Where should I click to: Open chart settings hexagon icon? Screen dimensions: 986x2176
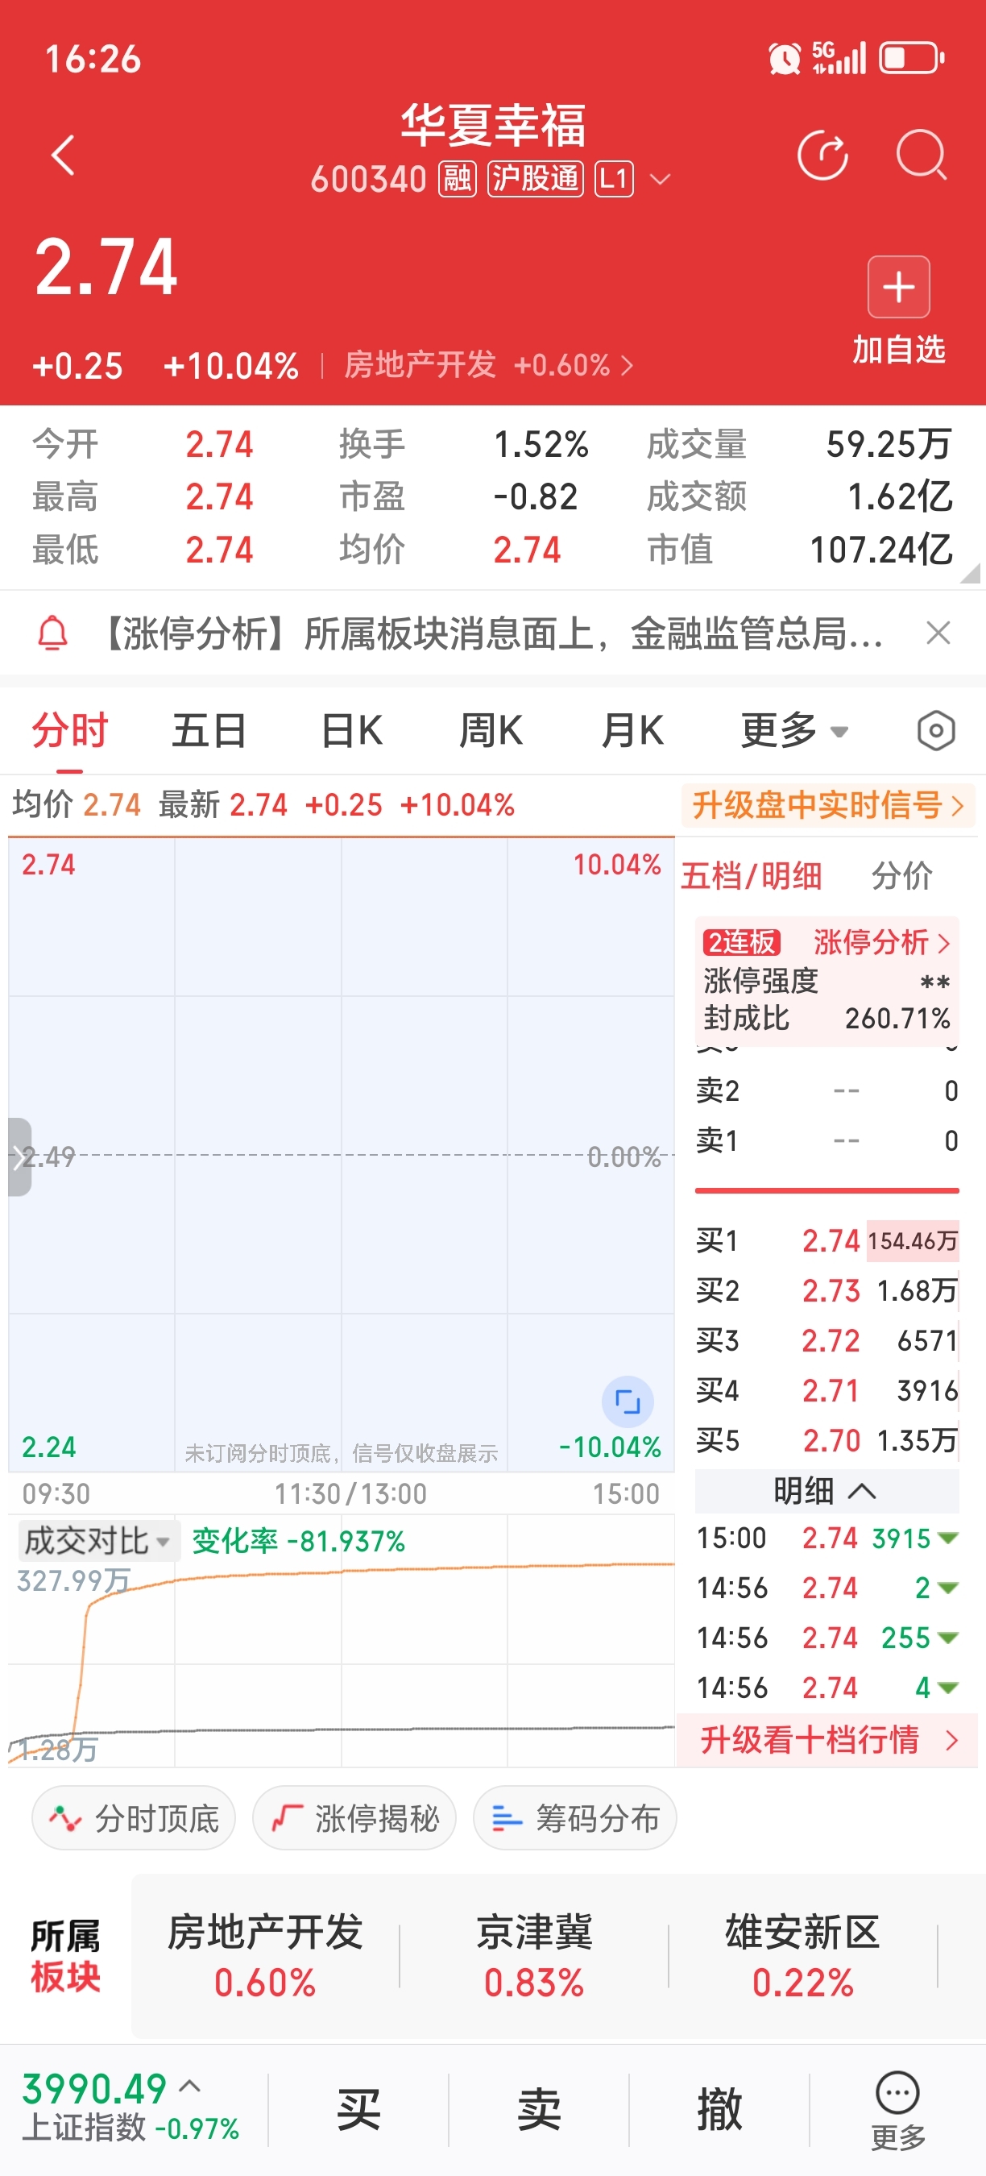pyautogui.click(x=935, y=731)
